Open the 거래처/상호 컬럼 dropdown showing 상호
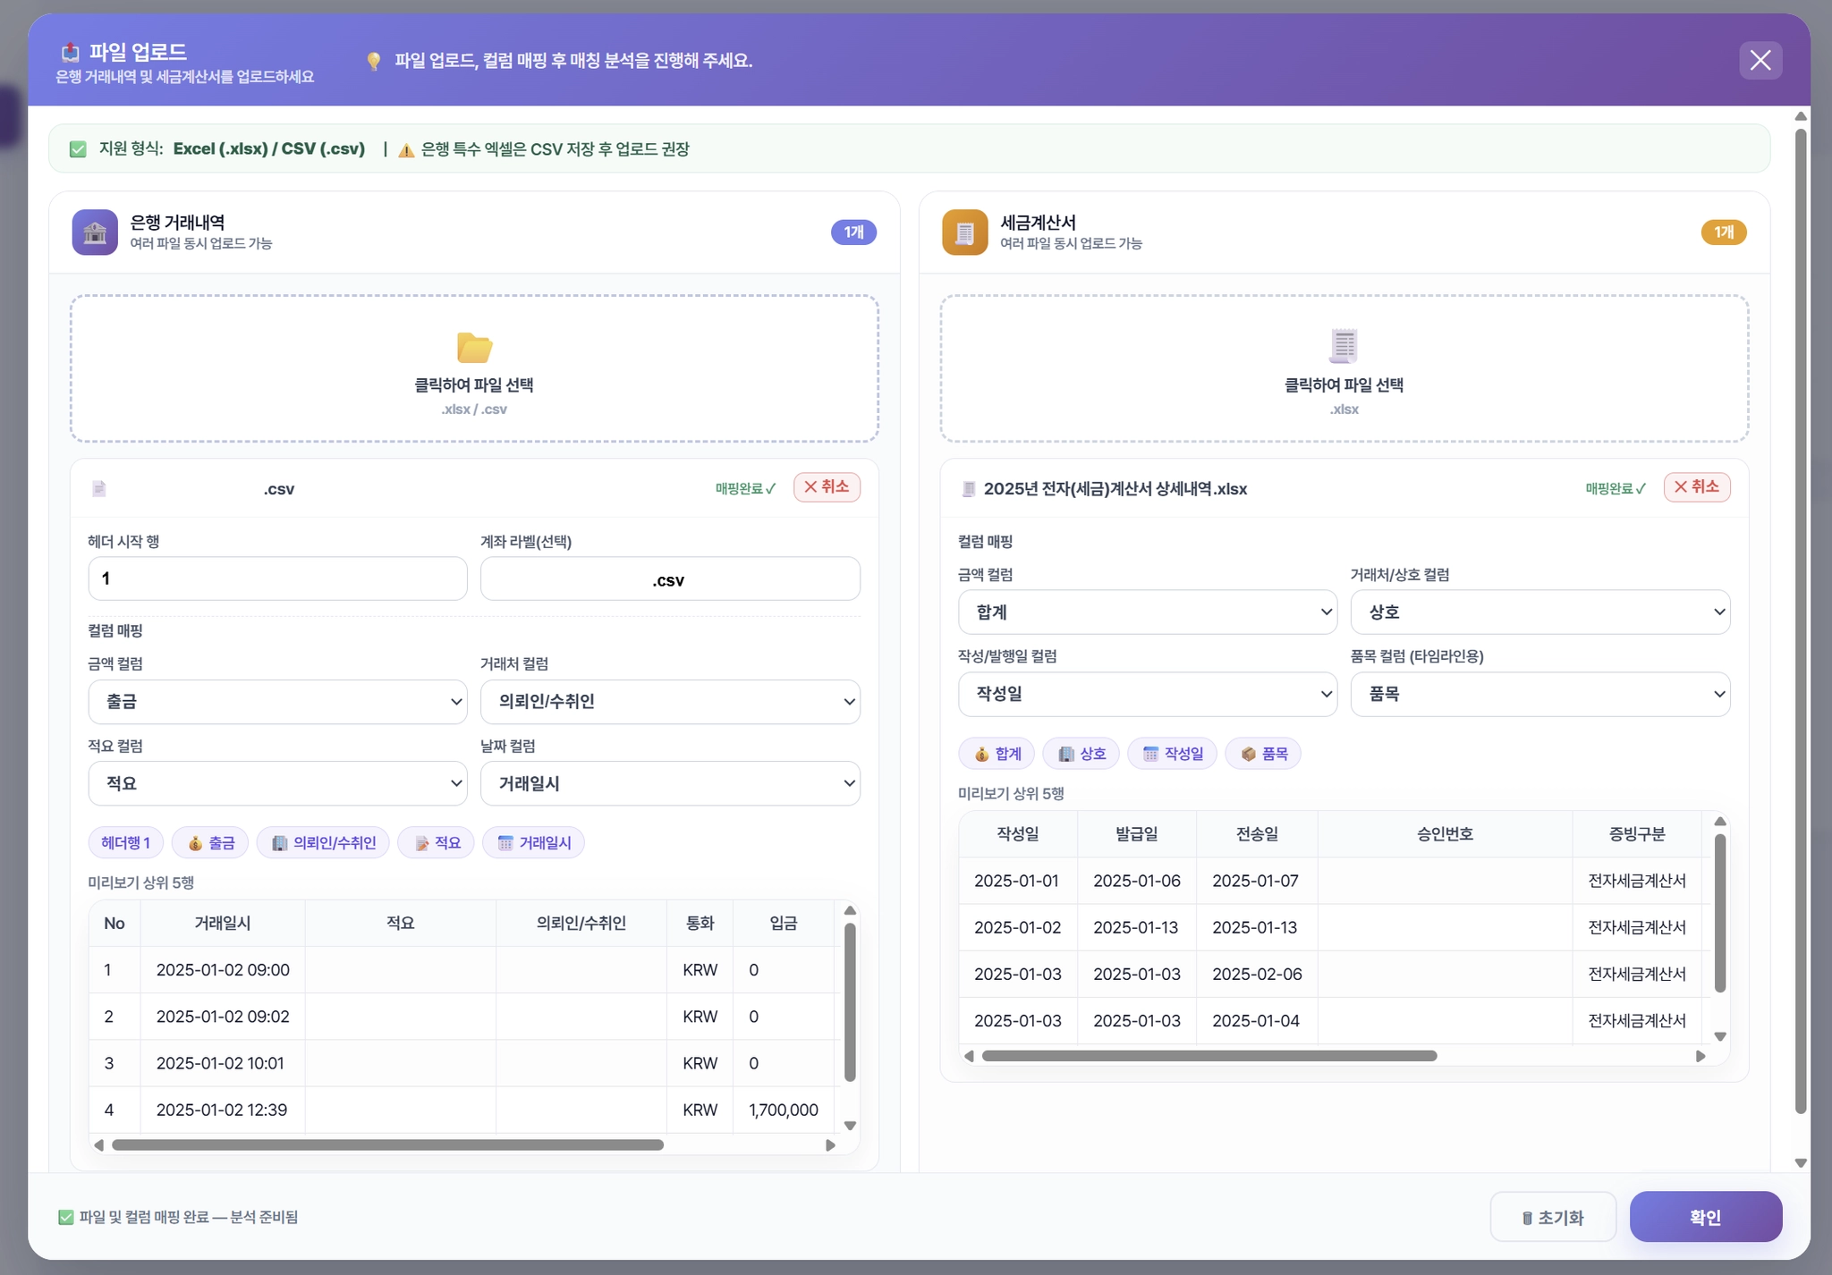Viewport: 1832px width, 1275px height. point(1539,612)
